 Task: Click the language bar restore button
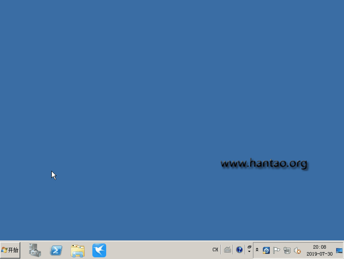pyautogui.click(x=249, y=247)
